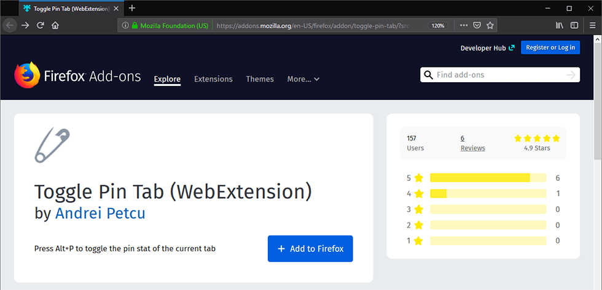Click the Mozilla Foundation (US) identity label
Viewport: 602px width, 290px height.
tap(174, 26)
